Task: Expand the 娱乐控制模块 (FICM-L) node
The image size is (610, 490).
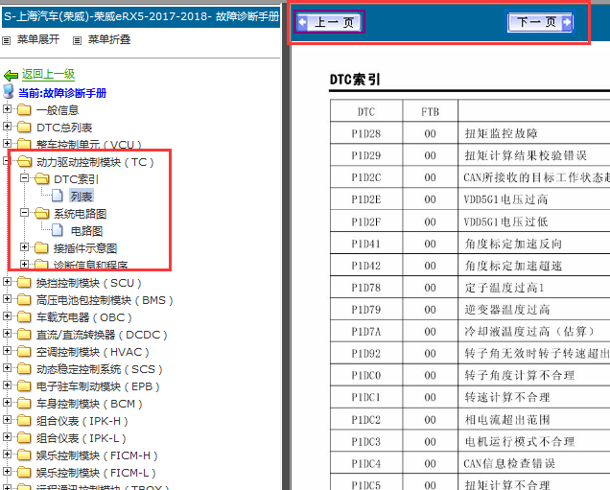Action: [7, 472]
